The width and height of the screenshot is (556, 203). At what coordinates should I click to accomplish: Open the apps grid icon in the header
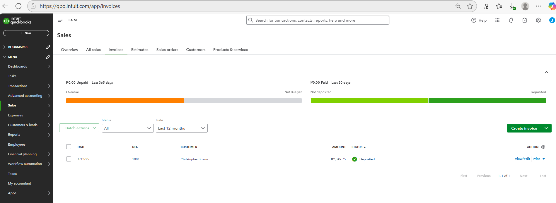[497, 20]
